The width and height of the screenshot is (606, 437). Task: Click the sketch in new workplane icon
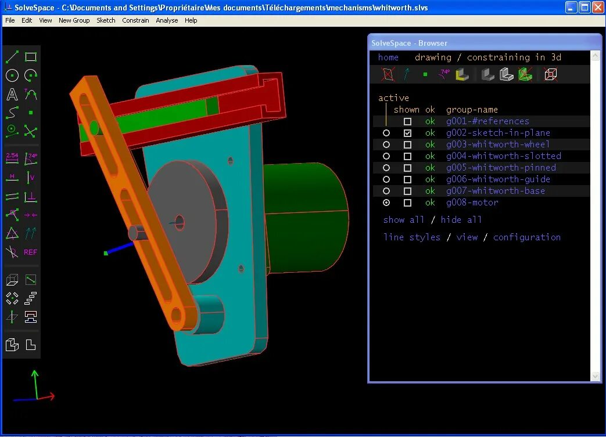tap(12, 317)
